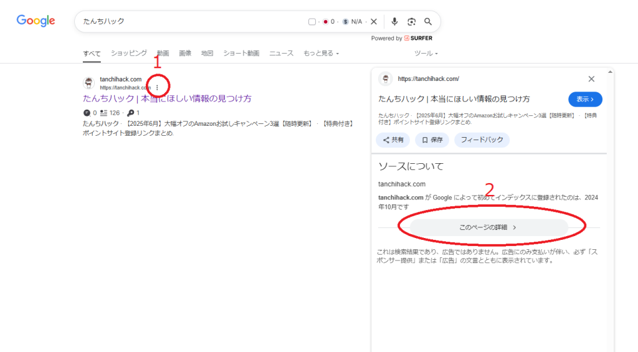This screenshot has height=352, width=638.
Task: Switch to the ショッピング tab
Action: pos(129,54)
